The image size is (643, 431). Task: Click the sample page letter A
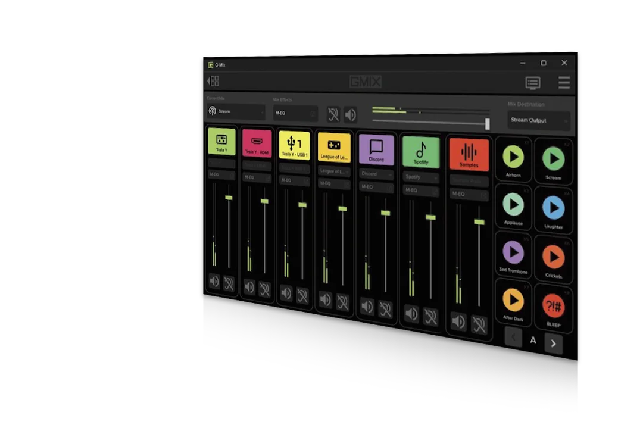click(533, 340)
